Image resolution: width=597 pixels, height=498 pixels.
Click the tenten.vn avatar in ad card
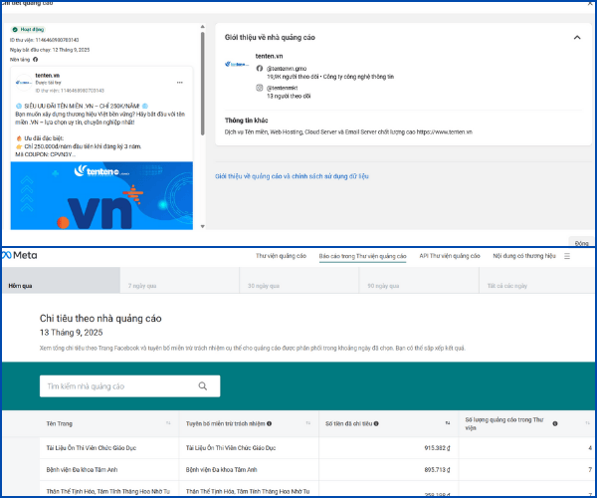tap(24, 83)
